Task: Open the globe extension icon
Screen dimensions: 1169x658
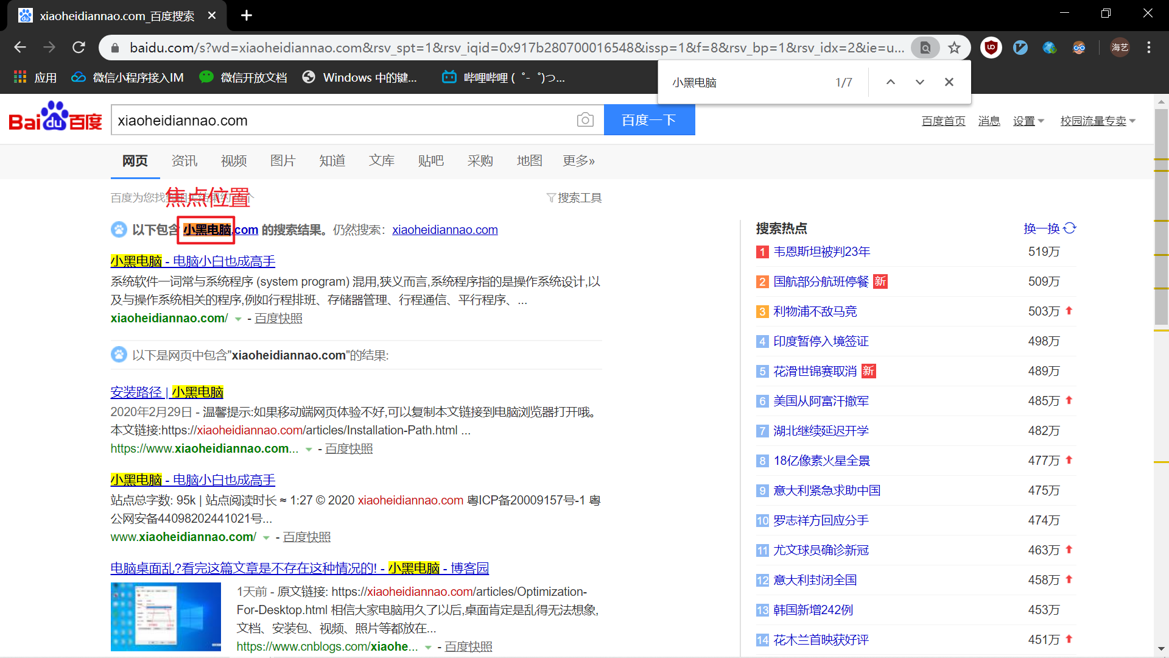Action: [1050, 48]
